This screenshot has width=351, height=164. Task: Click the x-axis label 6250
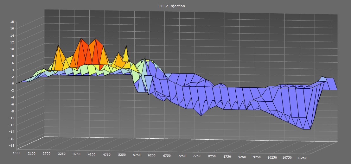coord(152,155)
